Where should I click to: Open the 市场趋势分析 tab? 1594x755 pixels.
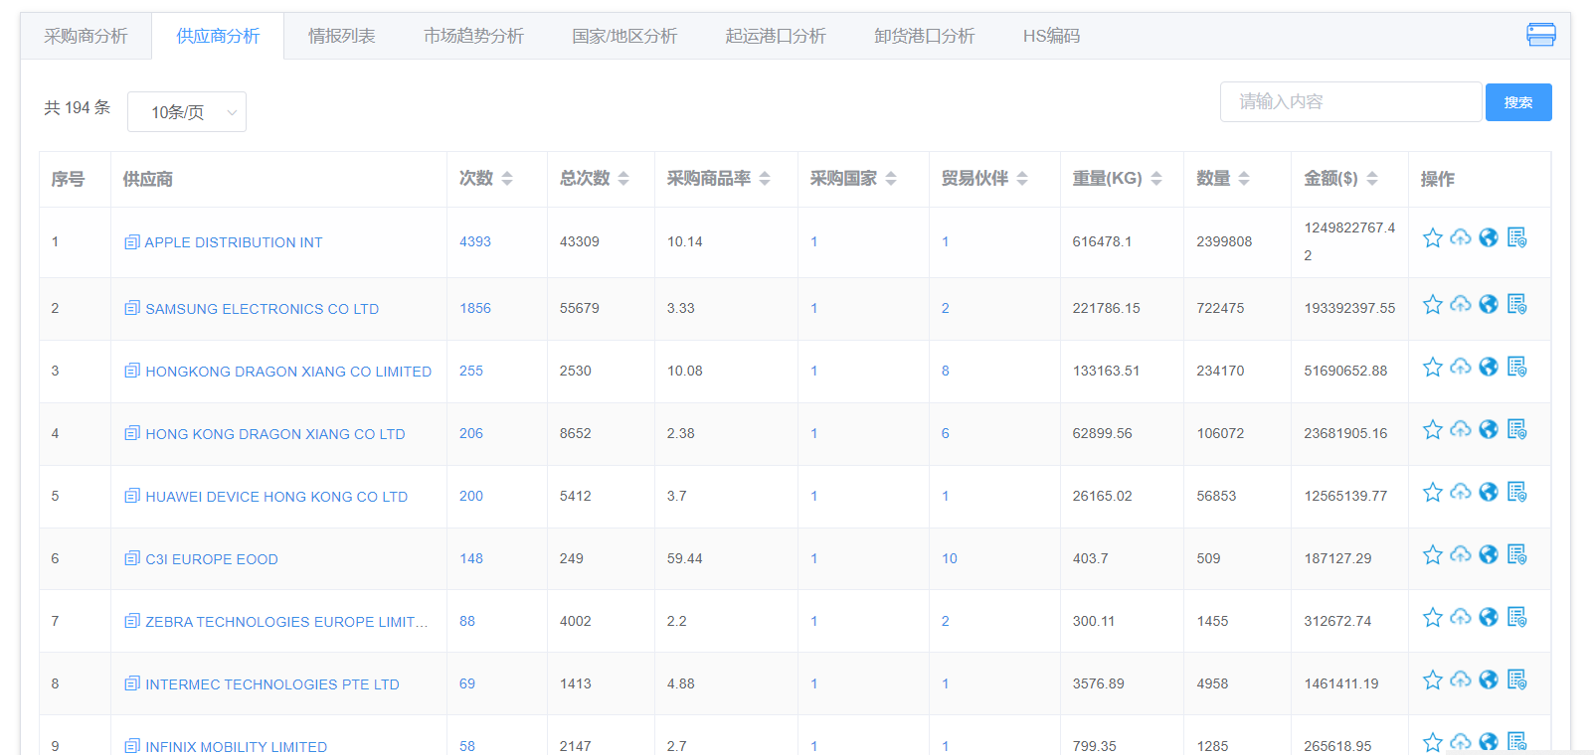click(473, 36)
